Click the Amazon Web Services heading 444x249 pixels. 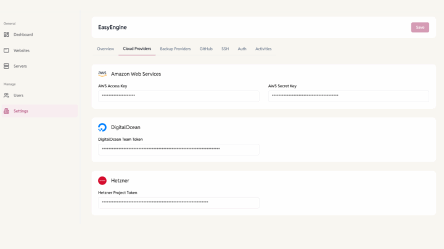point(136,74)
